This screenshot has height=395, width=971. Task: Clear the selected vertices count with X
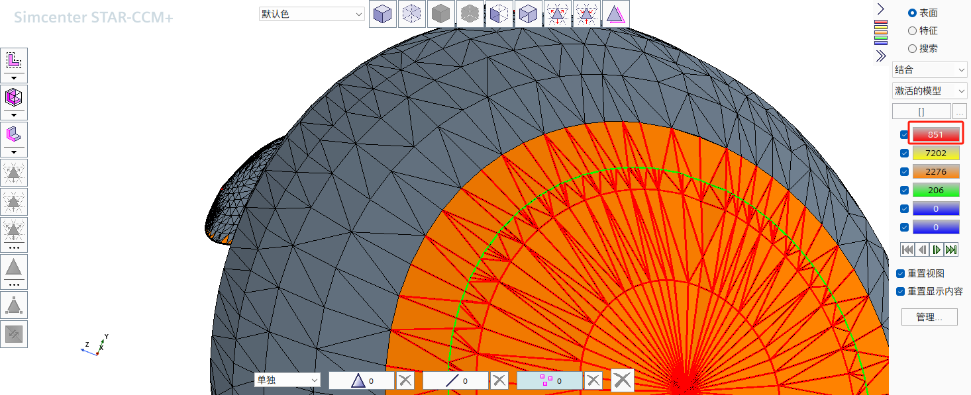click(593, 380)
